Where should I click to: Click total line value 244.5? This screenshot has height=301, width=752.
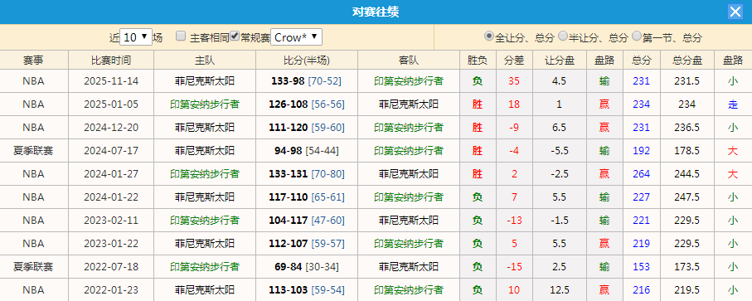pos(687,174)
